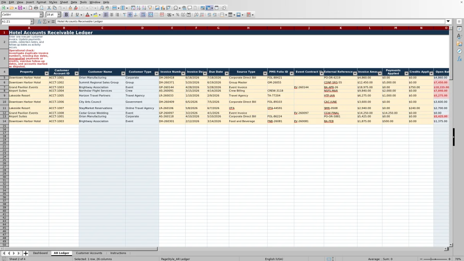This screenshot has width=464, height=261.
Task: Click the AutoFilter funnel icon
Action: point(150,8)
